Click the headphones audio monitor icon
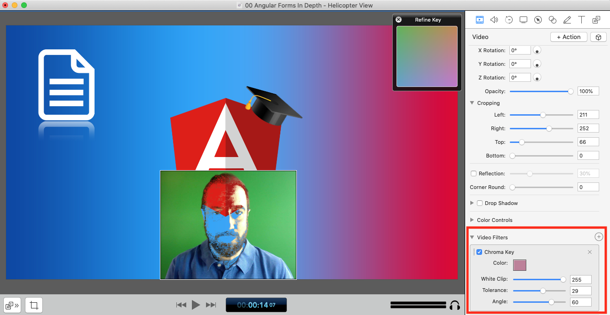610x315 pixels. 454,305
